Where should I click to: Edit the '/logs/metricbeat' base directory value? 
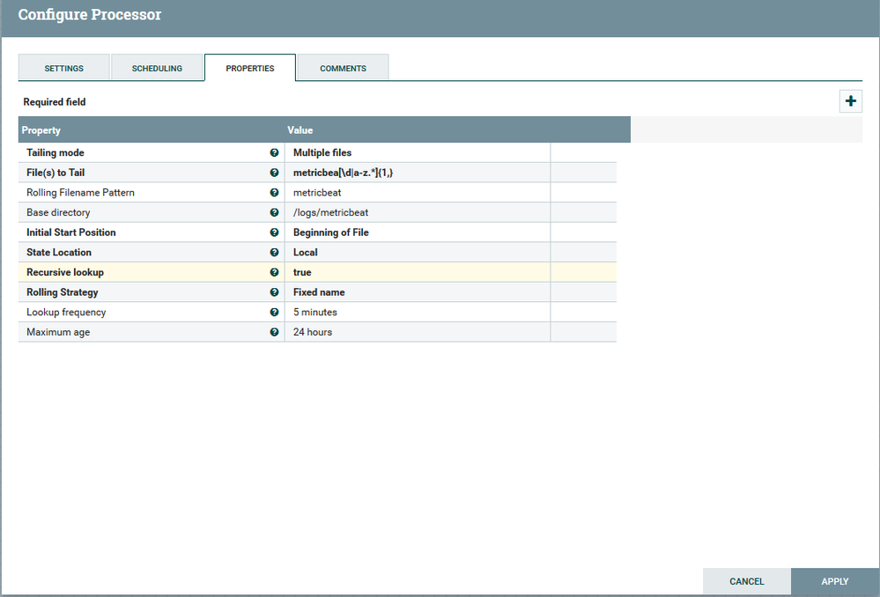pos(417,212)
